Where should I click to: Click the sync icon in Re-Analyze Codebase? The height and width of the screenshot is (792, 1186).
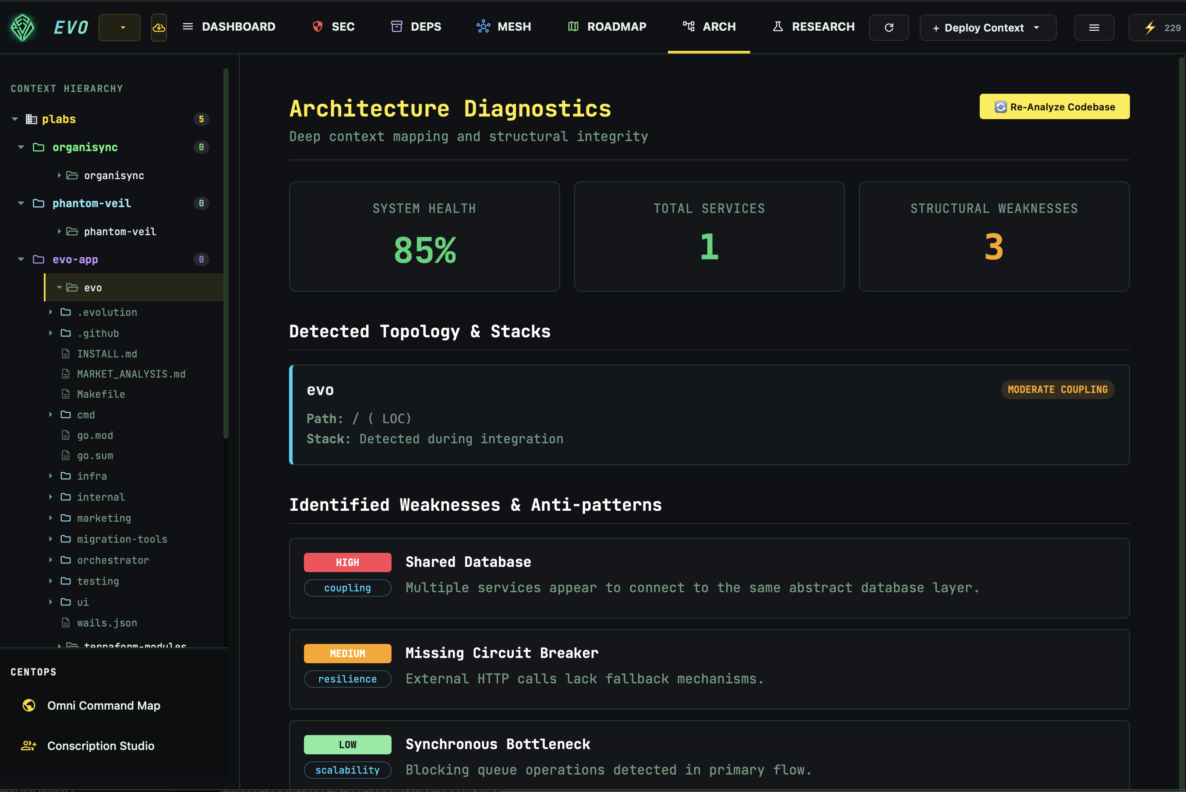[1000, 107]
